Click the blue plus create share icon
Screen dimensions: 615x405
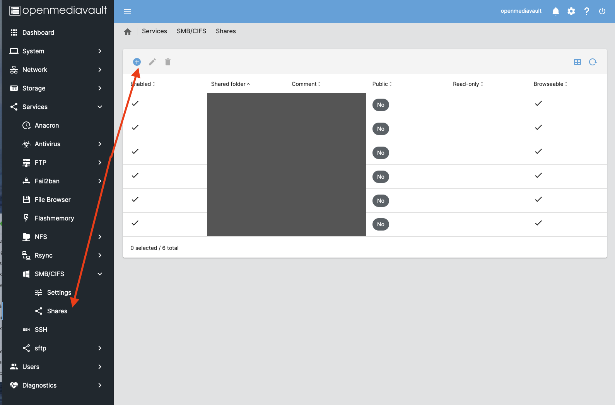point(137,62)
